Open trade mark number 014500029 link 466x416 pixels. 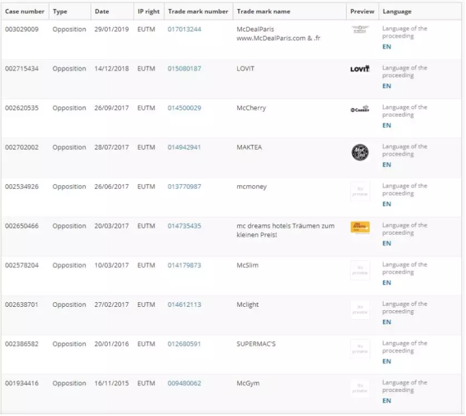point(184,108)
